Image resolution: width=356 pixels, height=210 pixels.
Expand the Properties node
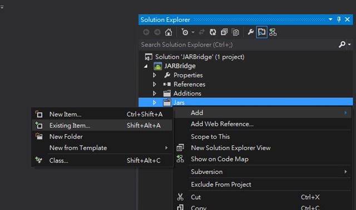pyautogui.click(x=155, y=75)
